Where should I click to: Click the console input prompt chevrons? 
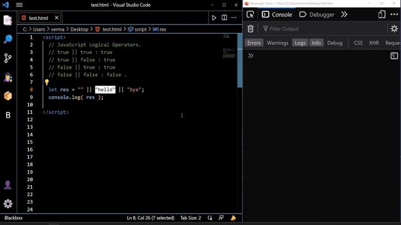click(x=251, y=56)
